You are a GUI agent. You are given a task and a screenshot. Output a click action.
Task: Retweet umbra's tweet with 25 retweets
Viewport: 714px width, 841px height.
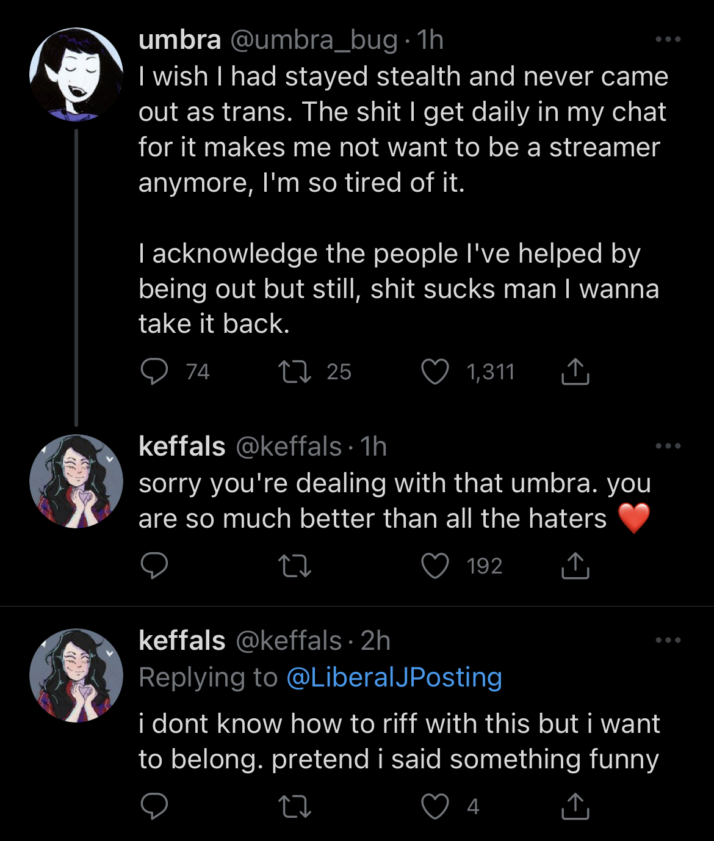295,371
